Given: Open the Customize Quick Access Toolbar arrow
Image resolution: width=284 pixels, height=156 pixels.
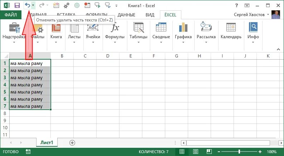Looking at the screenshot, I should coord(117,6).
